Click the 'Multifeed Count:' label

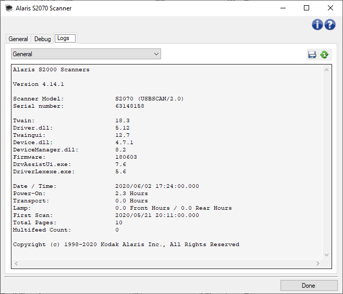click(42, 230)
